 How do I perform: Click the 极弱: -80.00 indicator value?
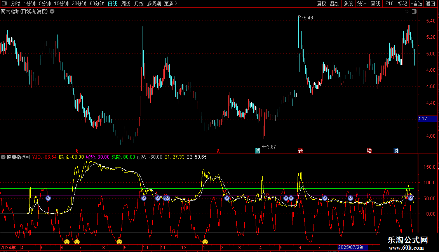(x=71, y=157)
